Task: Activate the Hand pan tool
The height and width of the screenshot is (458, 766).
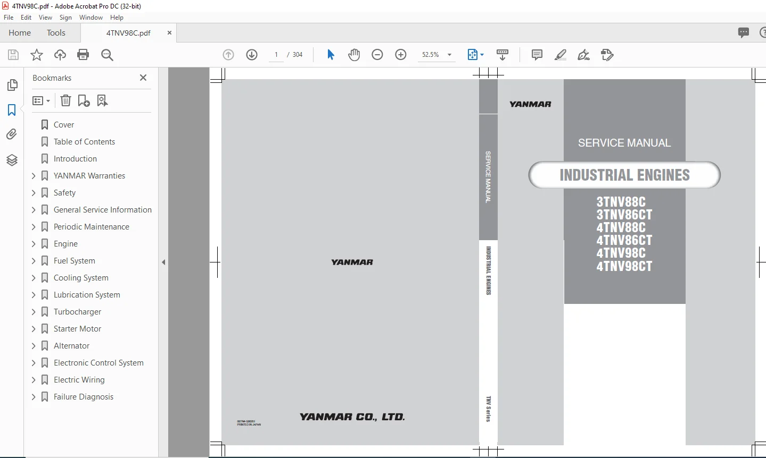Action: point(354,55)
